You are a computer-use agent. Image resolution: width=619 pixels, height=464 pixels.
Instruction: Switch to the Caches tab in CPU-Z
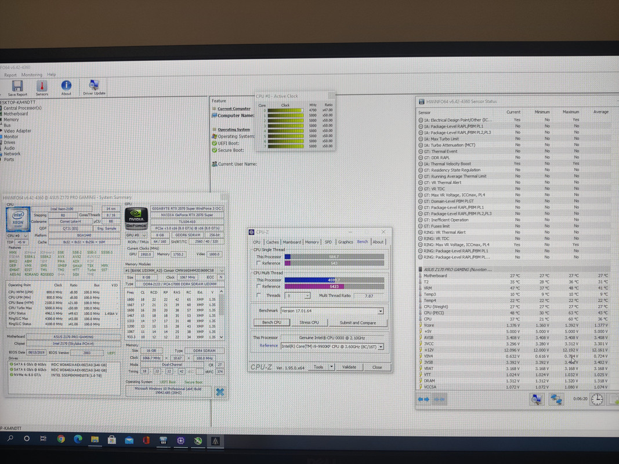(272, 242)
